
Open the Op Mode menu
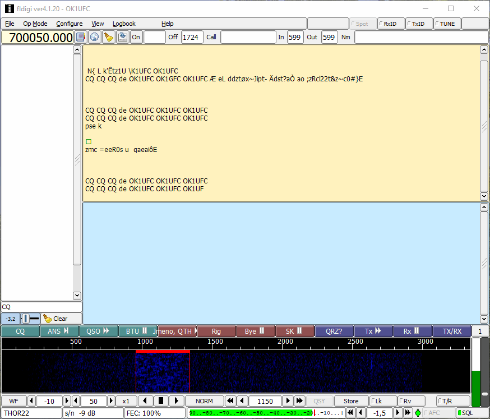coord(35,24)
